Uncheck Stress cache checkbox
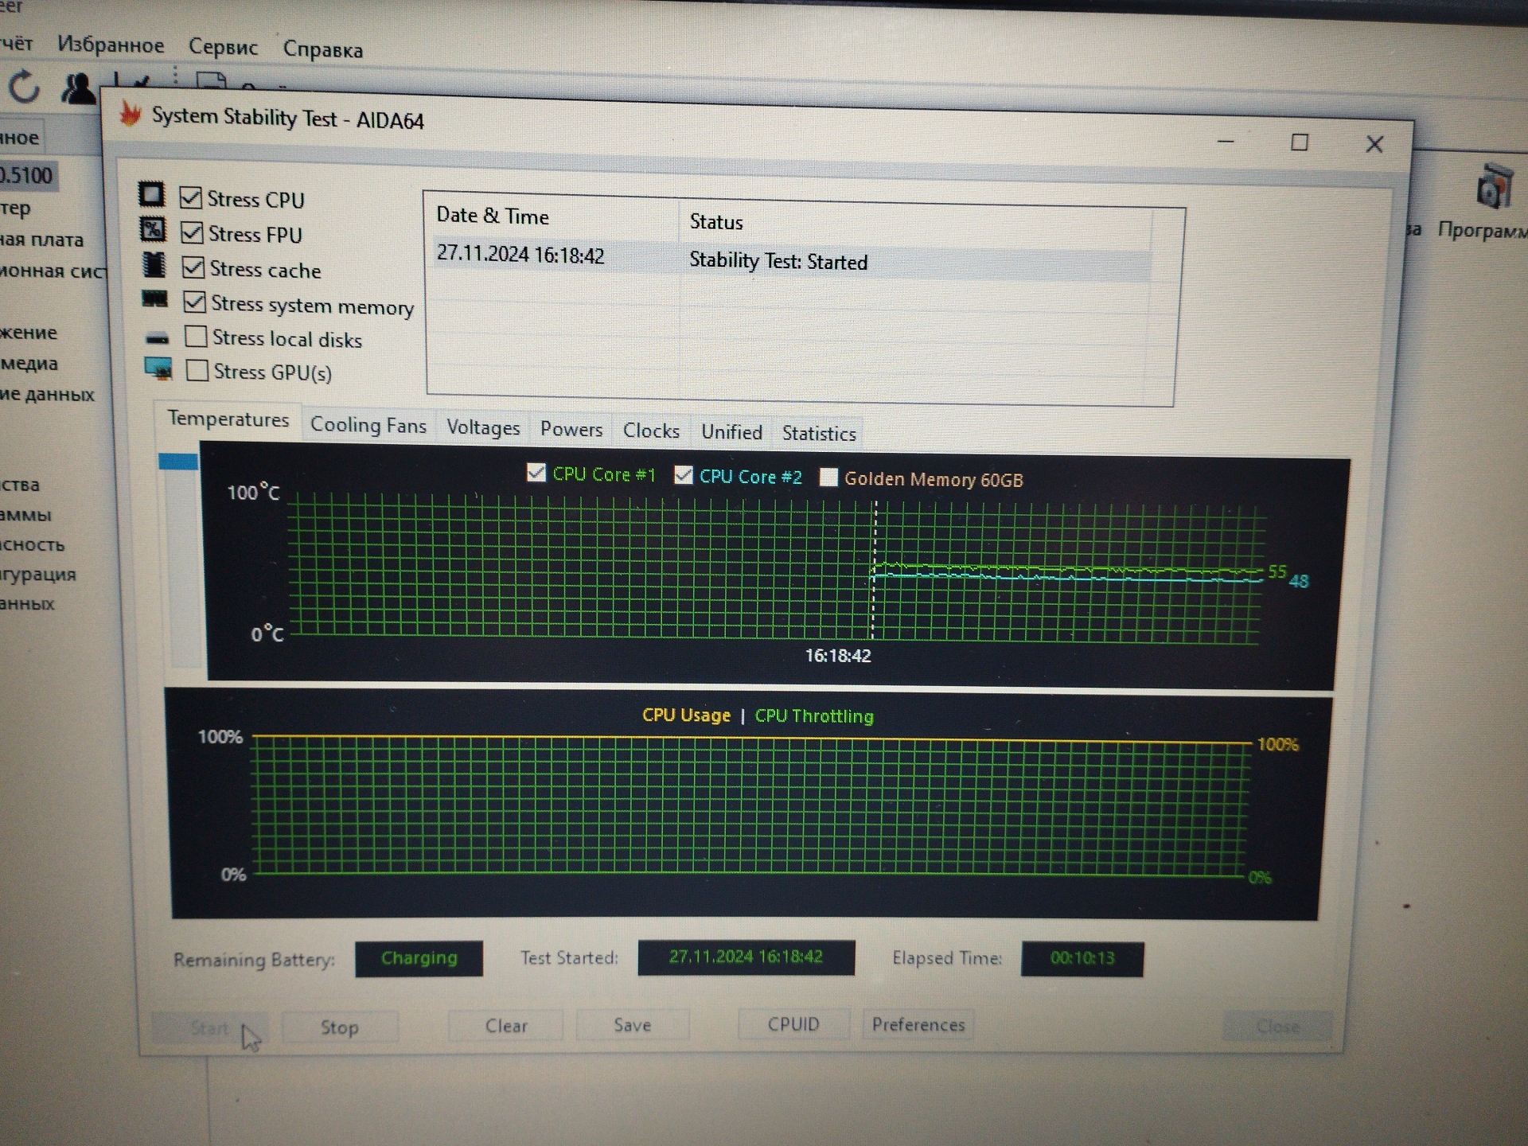Image resolution: width=1528 pixels, height=1146 pixels. (193, 267)
